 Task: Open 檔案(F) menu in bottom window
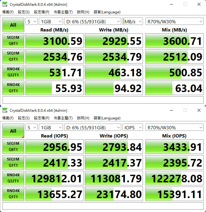coord(8,118)
